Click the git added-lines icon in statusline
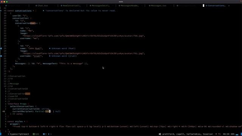This screenshot has width=242, height=136. coord(34,134)
